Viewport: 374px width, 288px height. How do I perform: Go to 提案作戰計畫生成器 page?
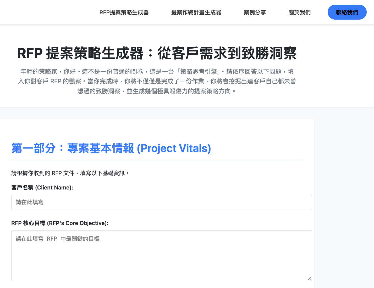click(x=196, y=12)
